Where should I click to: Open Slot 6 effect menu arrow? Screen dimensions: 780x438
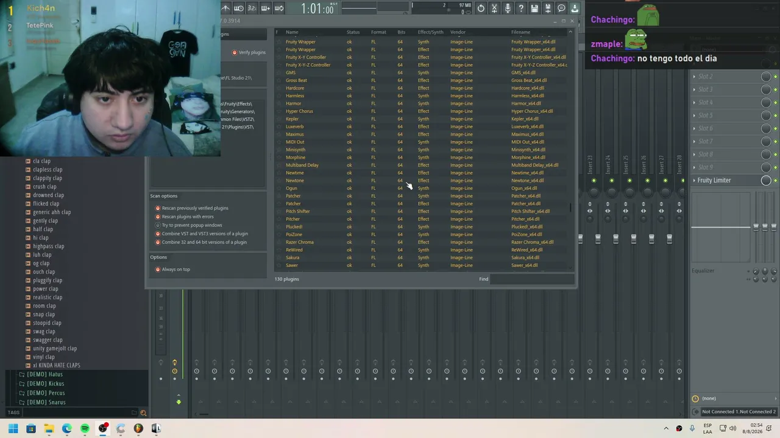694,128
